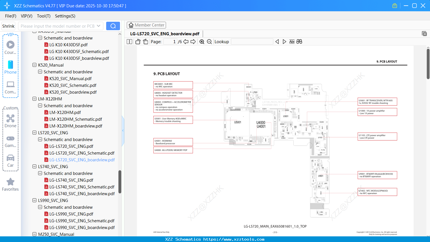
Task: Click the Member Center button
Action: 146,25
